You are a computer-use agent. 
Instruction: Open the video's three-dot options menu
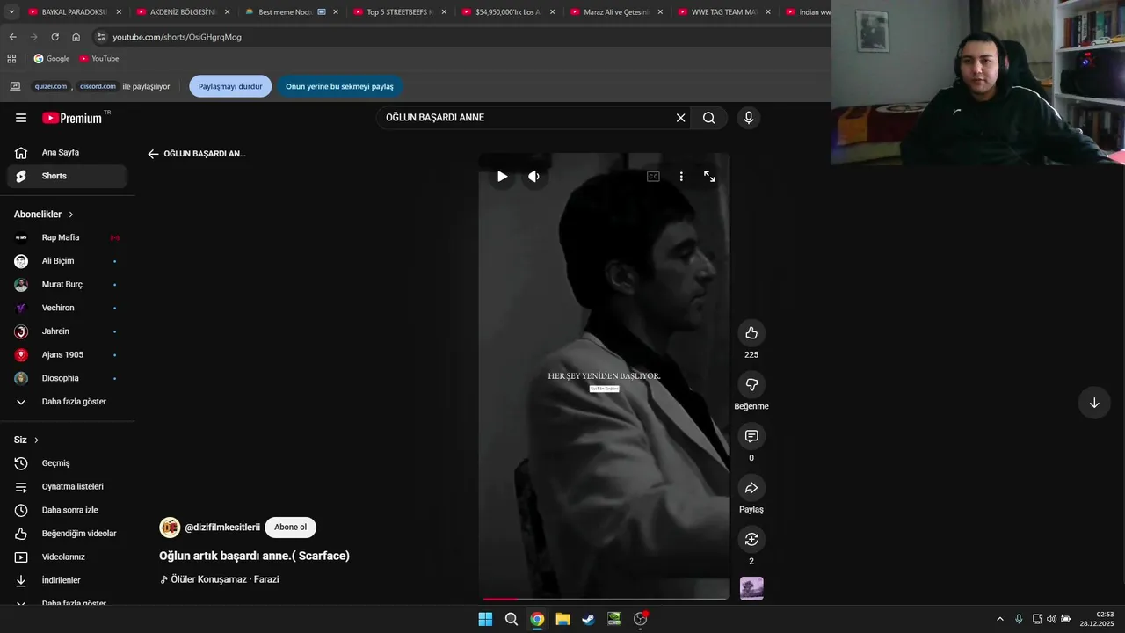(x=681, y=177)
